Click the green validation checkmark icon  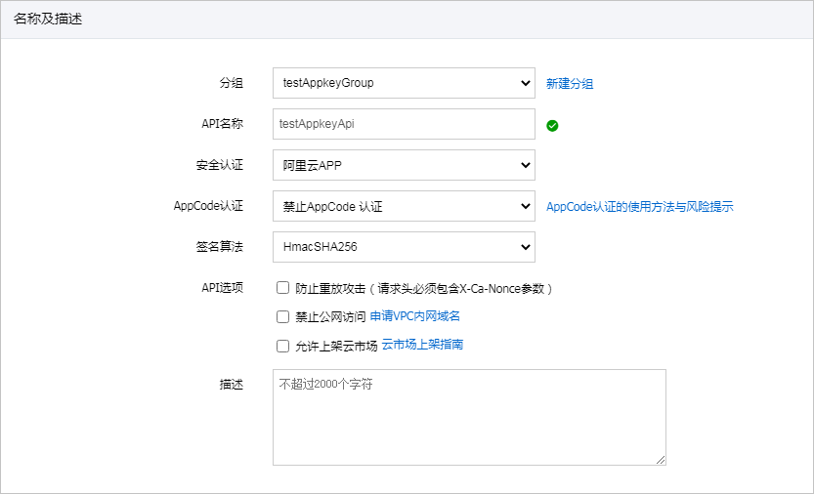[552, 126]
